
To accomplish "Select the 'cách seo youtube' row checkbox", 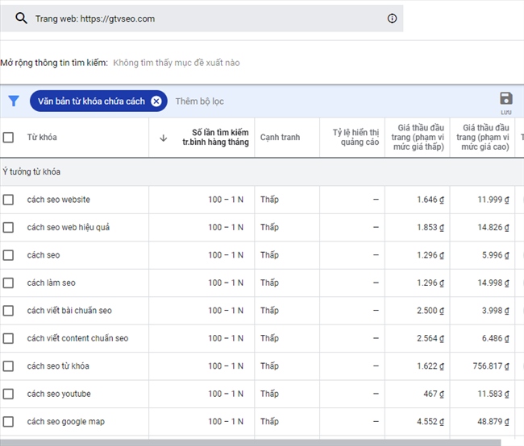I will (x=8, y=394).
